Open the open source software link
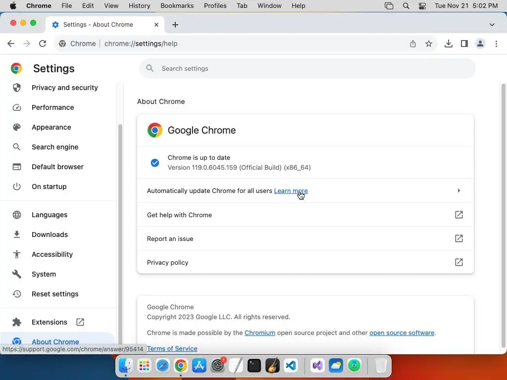Screen dimensions: 507x380 click(402, 333)
